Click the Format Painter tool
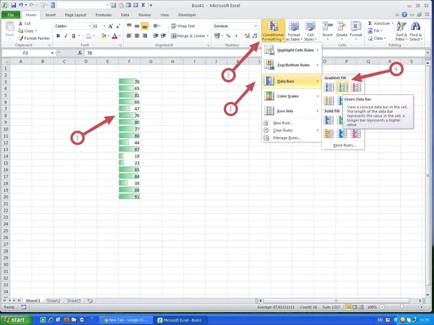 click(x=40, y=38)
